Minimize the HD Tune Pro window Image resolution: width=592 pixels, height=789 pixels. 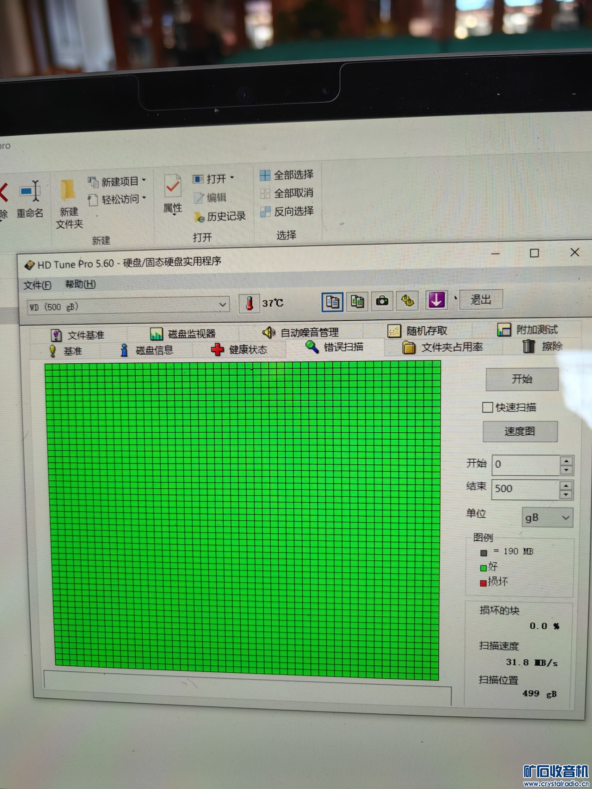pyautogui.click(x=495, y=254)
